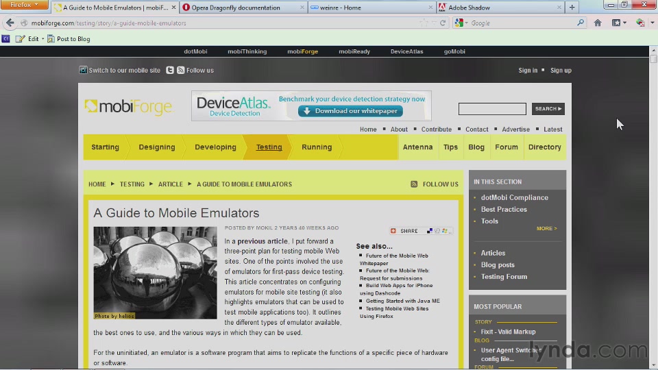
Task: Expand the bookmarks button dropdown arrow
Action: pos(625,23)
